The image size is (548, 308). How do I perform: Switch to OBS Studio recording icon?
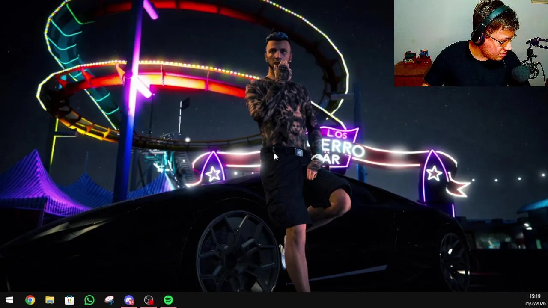149,300
